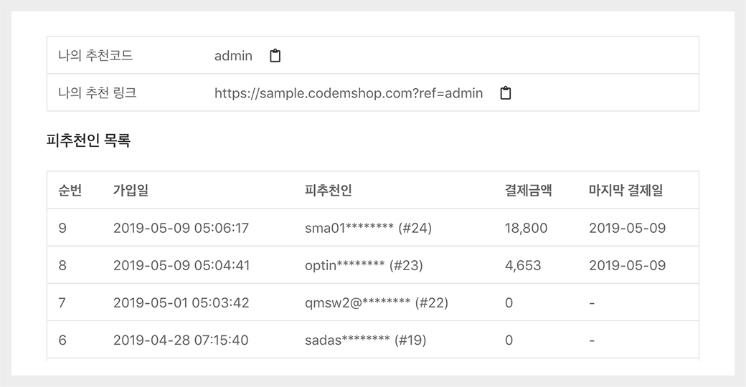The width and height of the screenshot is (746, 387).
Task: Click the 순번 column header
Action: tap(70, 190)
